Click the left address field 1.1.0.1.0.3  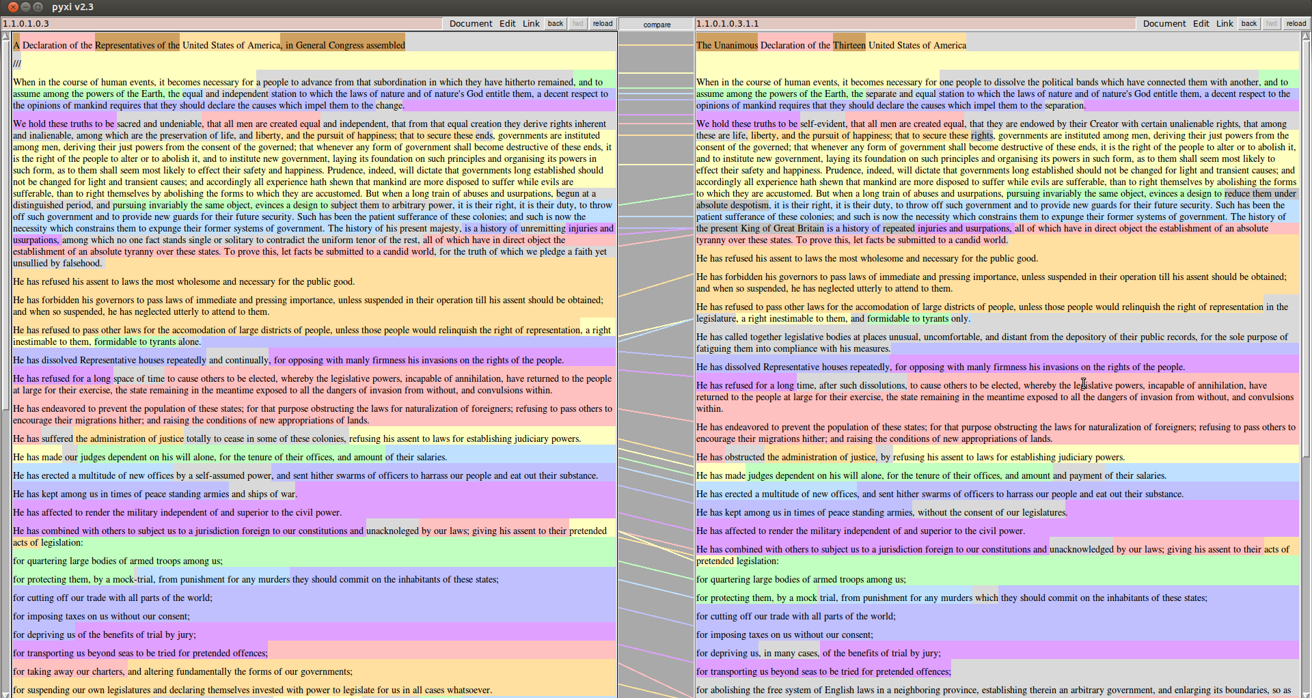(222, 24)
